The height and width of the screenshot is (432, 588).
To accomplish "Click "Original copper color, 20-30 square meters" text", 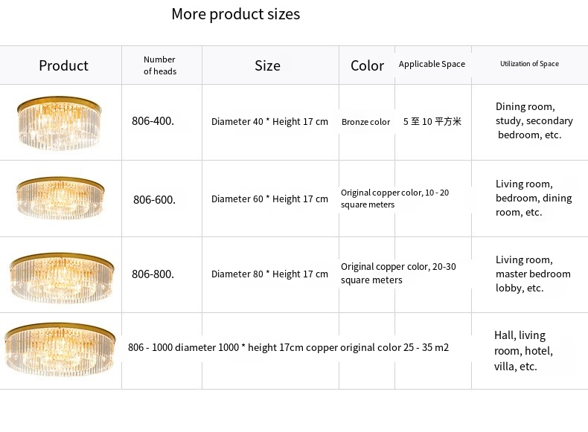I will (x=398, y=273).
